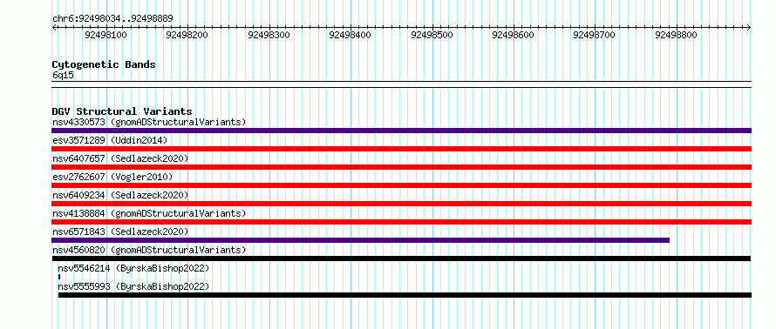Open the nsv4560820 gnomADStructuralVariants label
This screenshot has width=776, height=329.
click(x=149, y=250)
